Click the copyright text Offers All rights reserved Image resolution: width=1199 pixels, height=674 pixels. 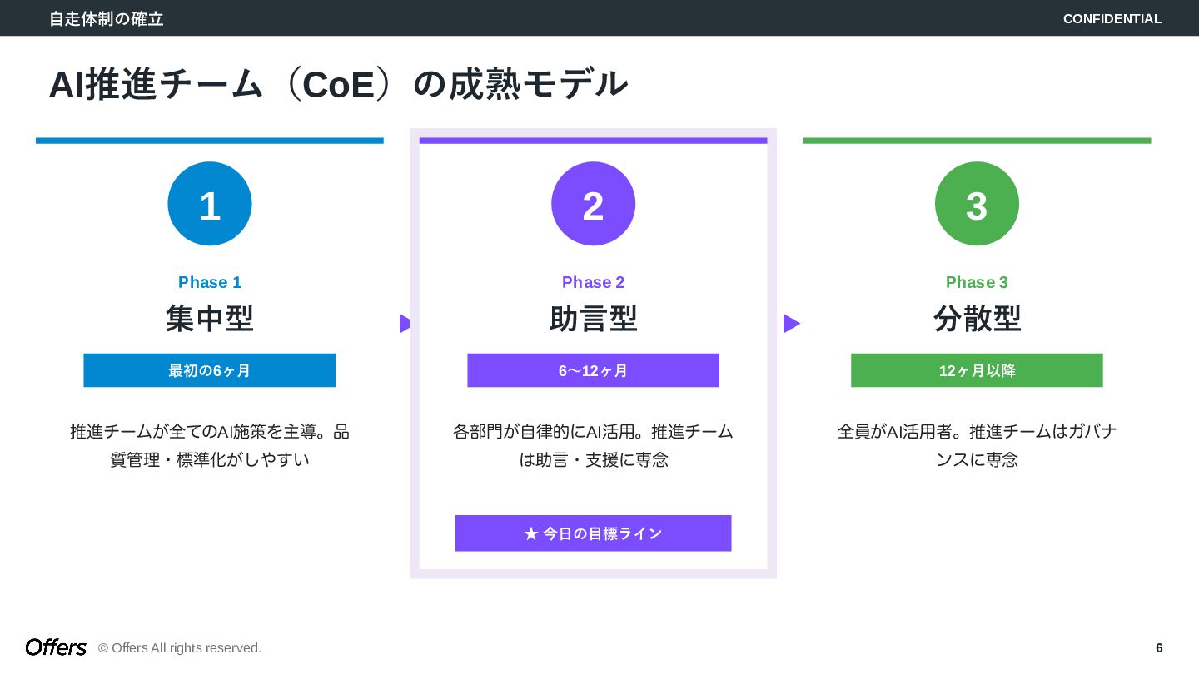pyautogui.click(x=180, y=648)
